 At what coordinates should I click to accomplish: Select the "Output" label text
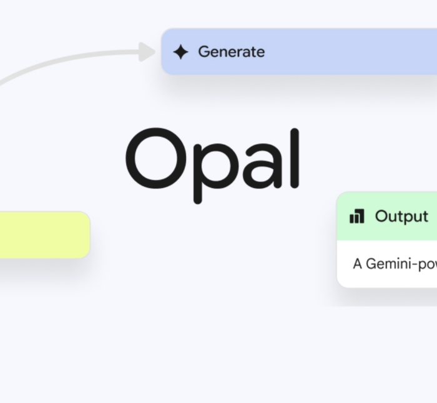401,217
